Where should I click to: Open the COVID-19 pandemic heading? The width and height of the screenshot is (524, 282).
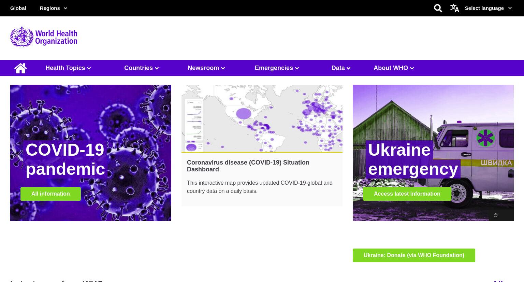pos(65,159)
